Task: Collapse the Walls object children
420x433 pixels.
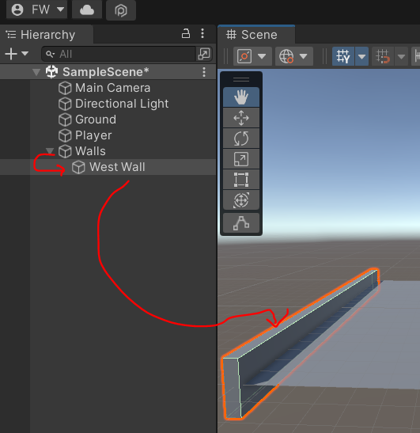Action: pyautogui.click(x=50, y=151)
